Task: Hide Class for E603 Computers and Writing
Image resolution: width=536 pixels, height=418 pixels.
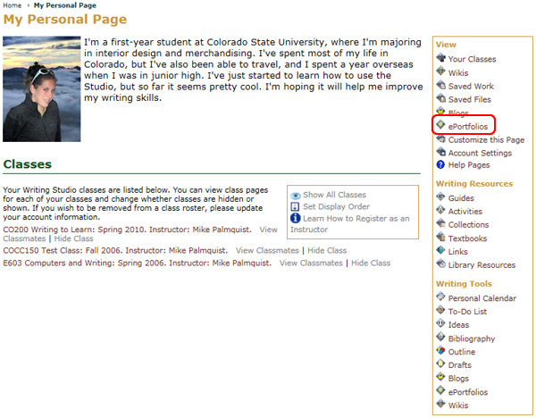Action: (371, 263)
